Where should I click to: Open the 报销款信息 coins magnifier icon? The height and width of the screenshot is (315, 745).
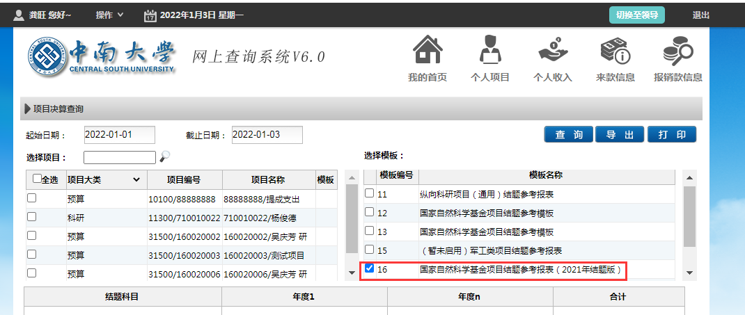(x=678, y=50)
